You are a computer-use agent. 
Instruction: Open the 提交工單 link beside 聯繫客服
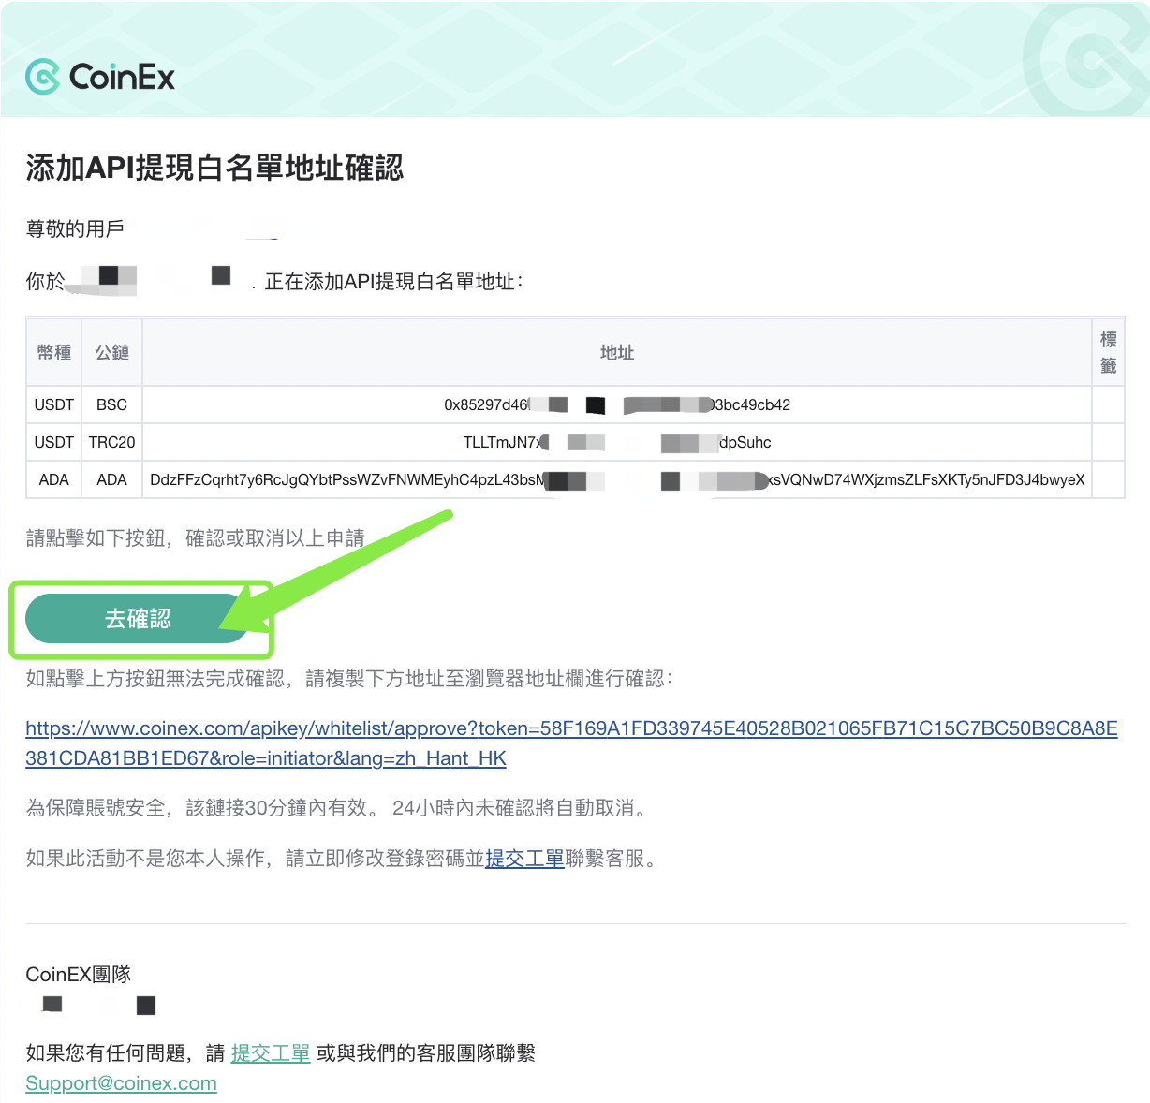point(524,859)
